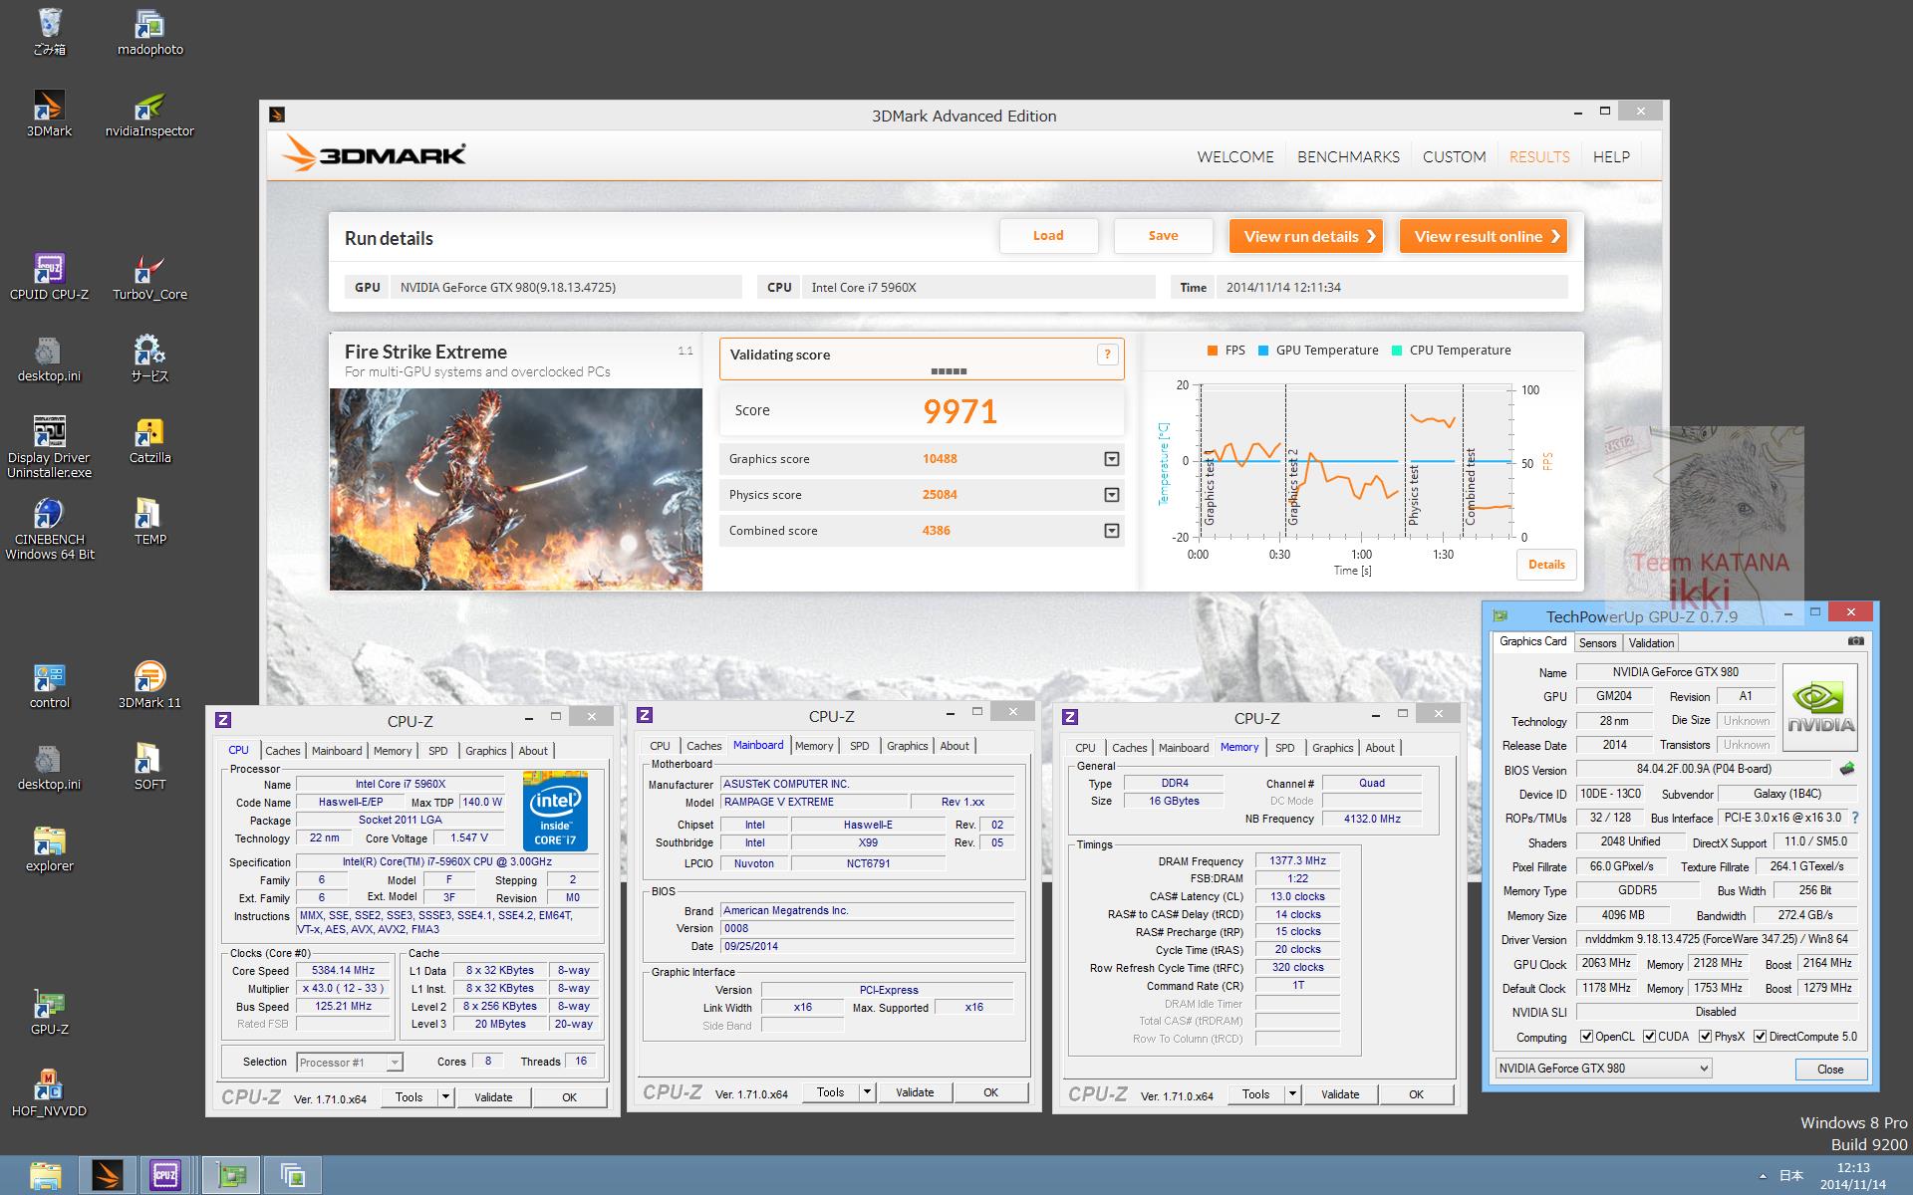Open the Processor #1 selection dropdown
Screen dimensions: 1913x1195
click(x=350, y=1063)
